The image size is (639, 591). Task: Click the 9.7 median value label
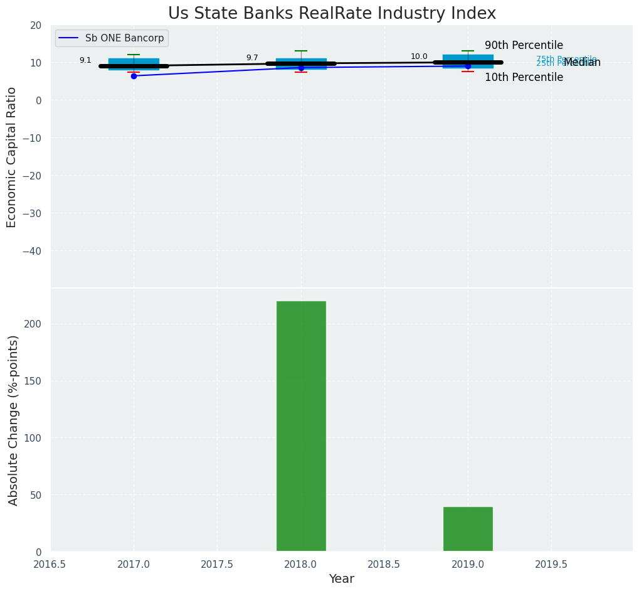point(252,58)
